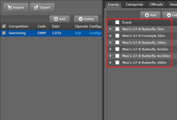The width and height of the screenshot is (177, 120).
Task: Select the Events tab
Action: (x=114, y=4)
